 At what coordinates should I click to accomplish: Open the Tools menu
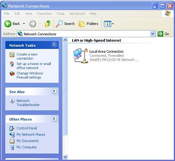[60, 14]
